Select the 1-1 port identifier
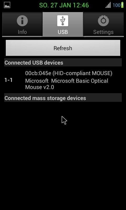The image size is (126, 210). coord(8,80)
